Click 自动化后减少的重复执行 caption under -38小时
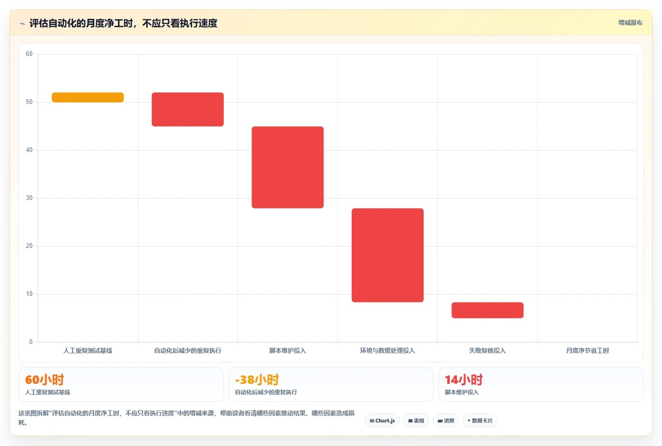Image resolution: width=662 pixels, height=446 pixels. [266, 392]
